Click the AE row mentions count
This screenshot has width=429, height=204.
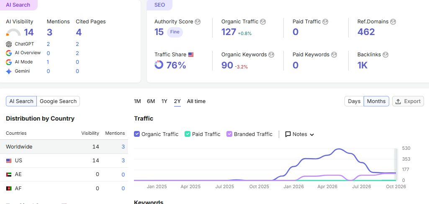123,174
